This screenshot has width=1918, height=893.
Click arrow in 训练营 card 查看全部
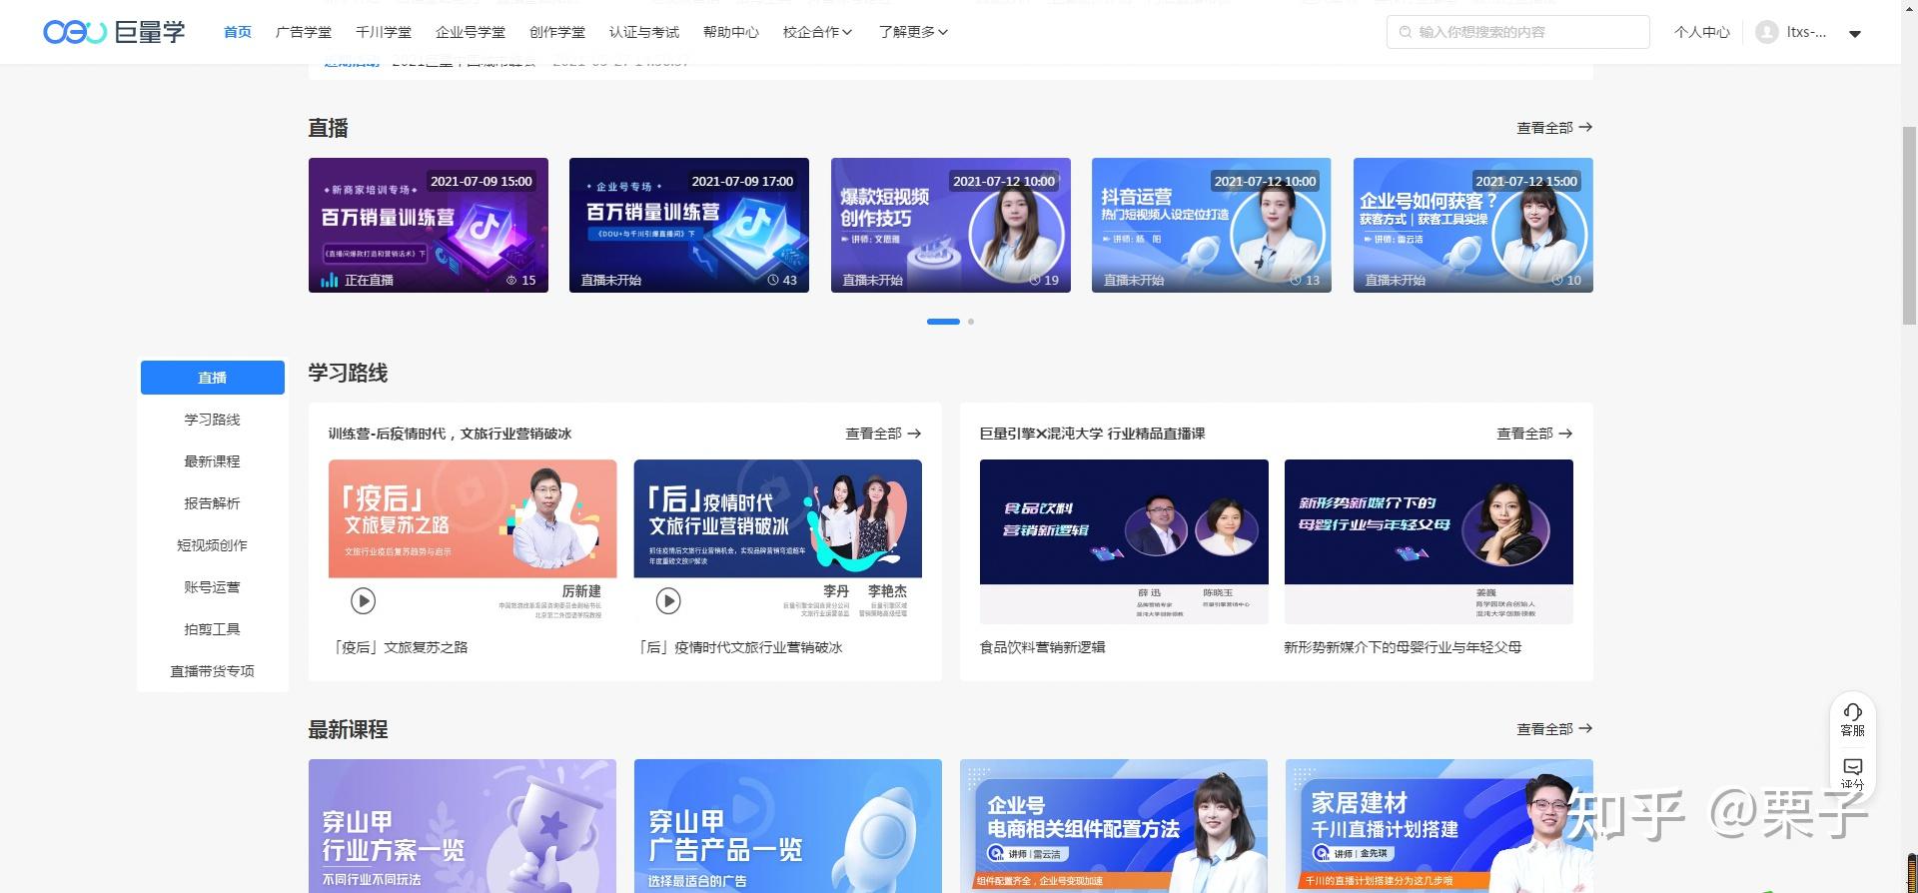point(914,434)
